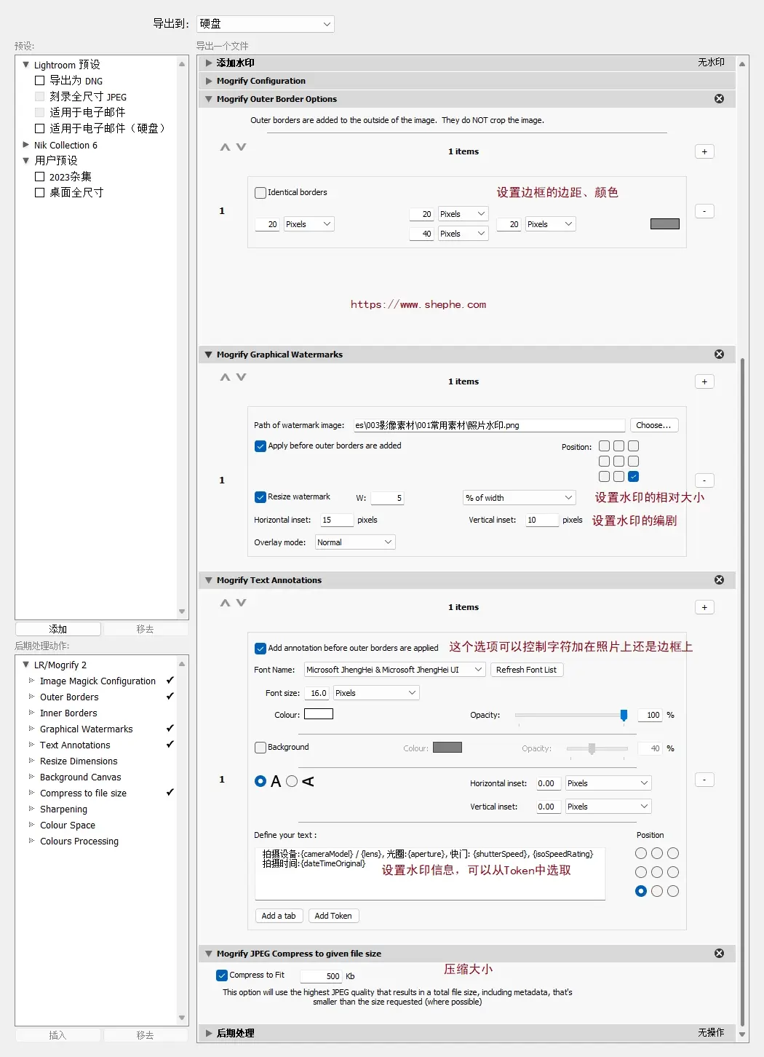Enable Background for the text annotation
The image size is (764, 1057).
260,747
